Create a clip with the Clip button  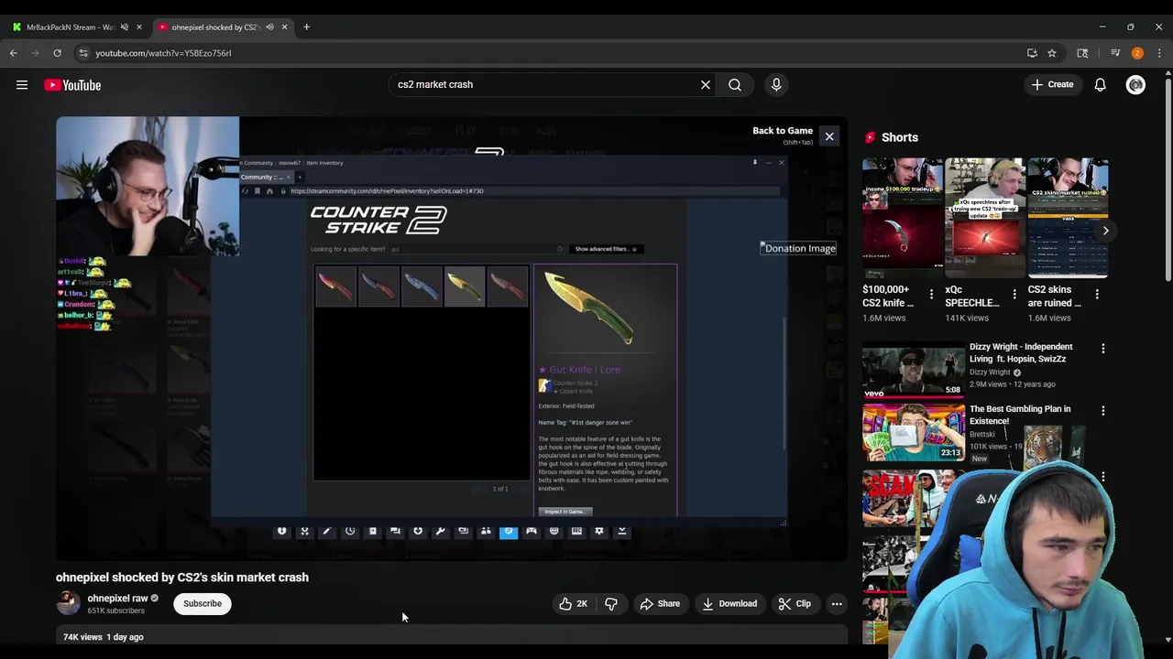795,604
